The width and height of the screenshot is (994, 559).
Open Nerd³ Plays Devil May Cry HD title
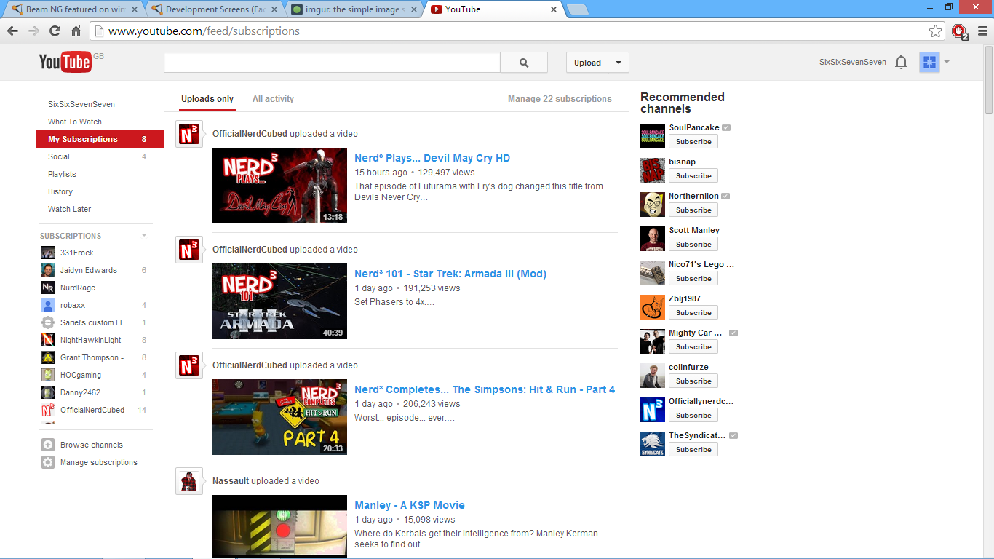[432, 158]
